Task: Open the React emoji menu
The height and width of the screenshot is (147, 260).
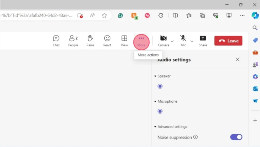Action: (x=107, y=41)
